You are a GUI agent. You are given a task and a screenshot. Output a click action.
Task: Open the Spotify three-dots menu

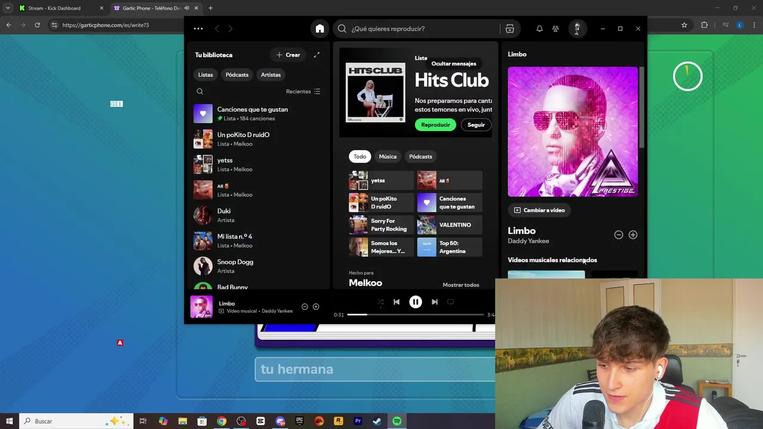tap(198, 29)
